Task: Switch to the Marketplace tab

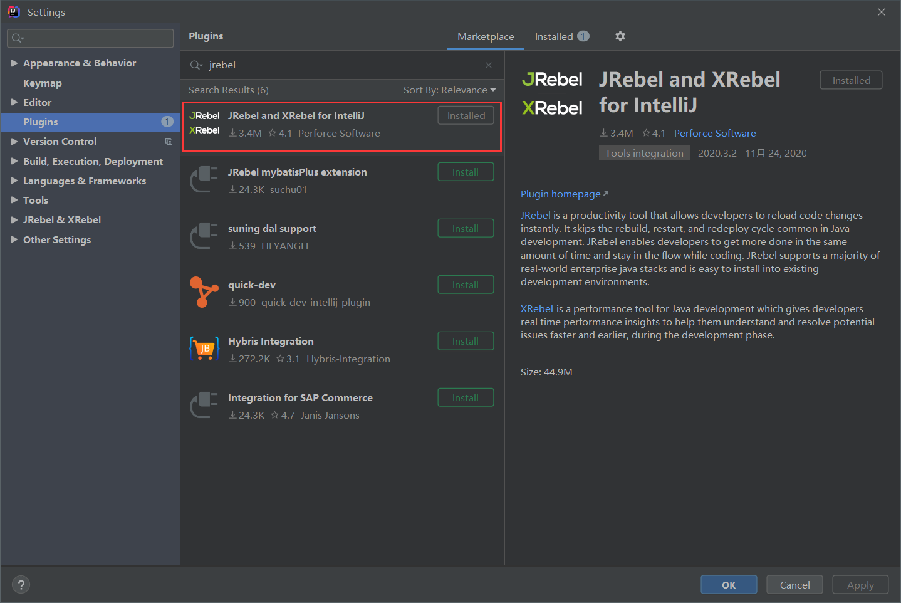Action: pyautogui.click(x=486, y=36)
